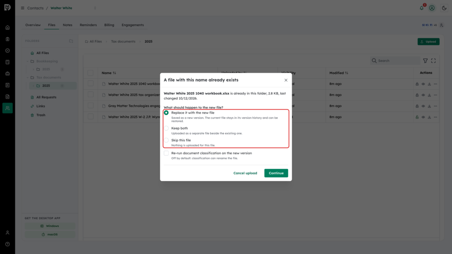Click Cancel upload
The height and width of the screenshot is (254, 452).
(245, 173)
